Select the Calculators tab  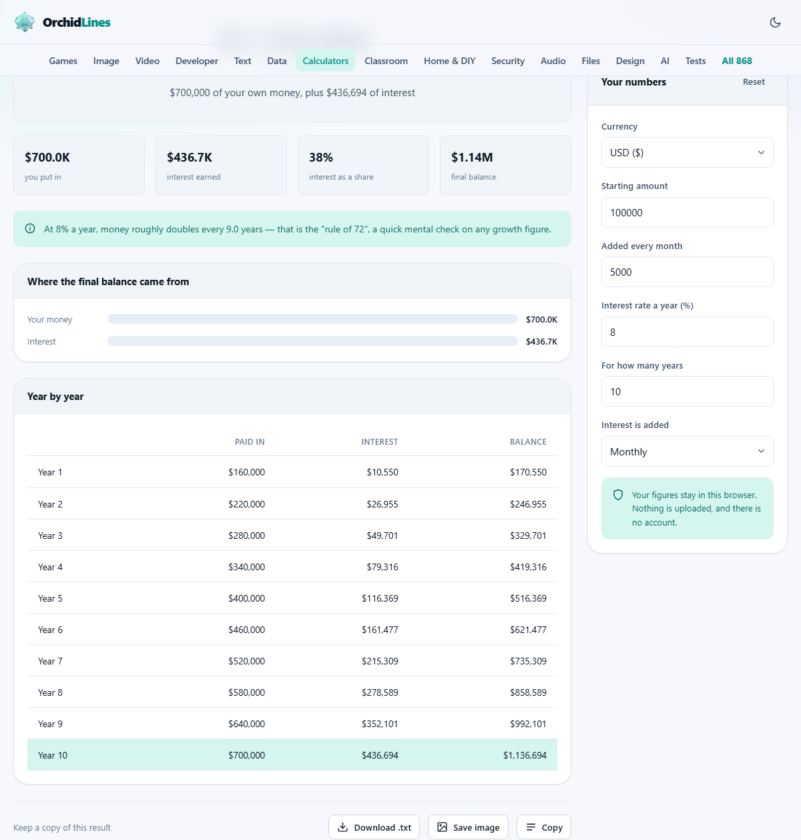[x=326, y=61]
